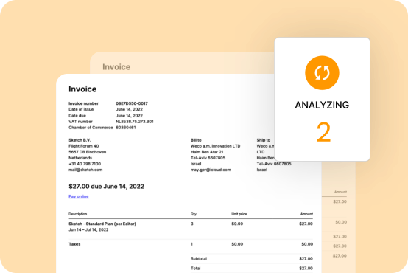Screen dimensions: 408x273
Task: Click the Qty column header
Action: pyautogui.click(x=194, y=214)
